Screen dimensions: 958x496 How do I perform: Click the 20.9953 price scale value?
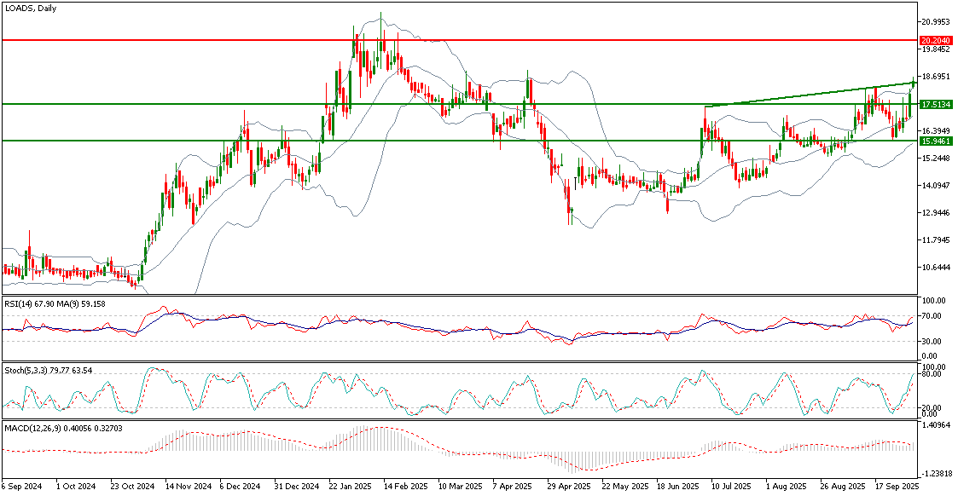(x=938, y=22)
